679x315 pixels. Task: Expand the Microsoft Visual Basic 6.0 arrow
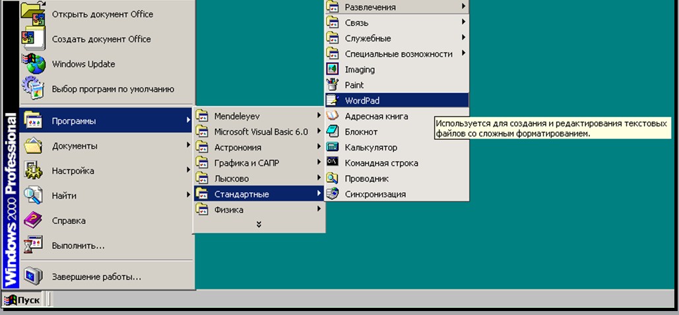(318, 131)
